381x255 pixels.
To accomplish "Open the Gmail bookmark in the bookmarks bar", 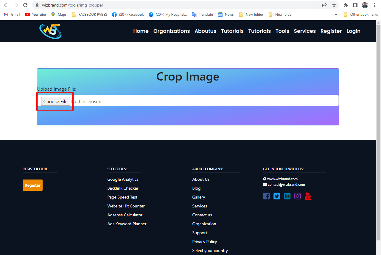I will [x=12, y=14].
